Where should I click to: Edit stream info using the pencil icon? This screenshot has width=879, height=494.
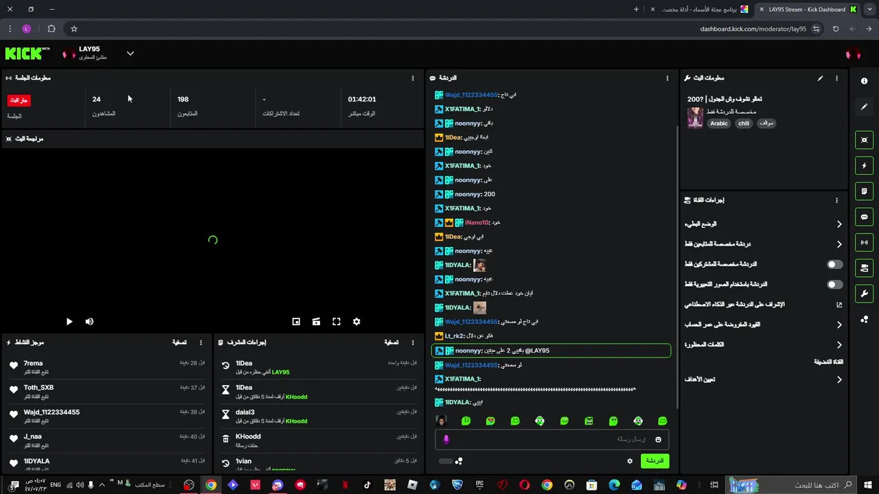click(820, 78)
